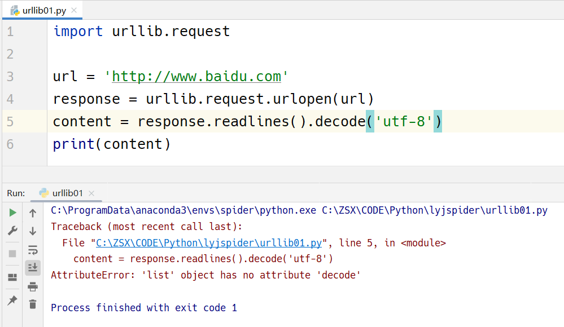Select the urllib01 tab in Run panel
The width and height of the screenshot is (564, 327).
coord(67,193)
